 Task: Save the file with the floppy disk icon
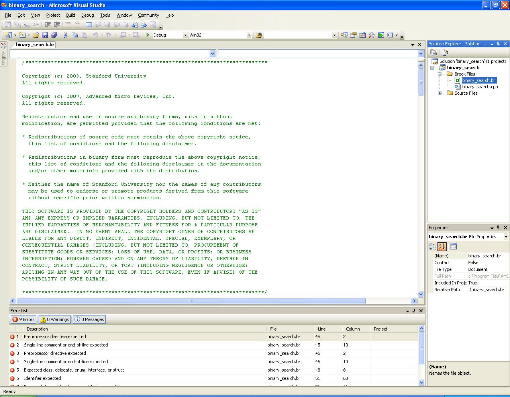(45, 35)
